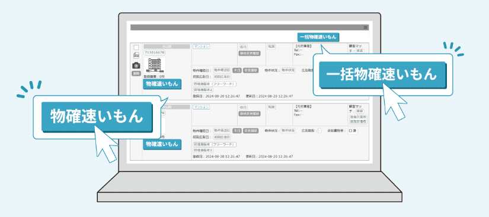
Task: Click the 物件確認日 date field in the first row
Action: click(x=222, y=70)
